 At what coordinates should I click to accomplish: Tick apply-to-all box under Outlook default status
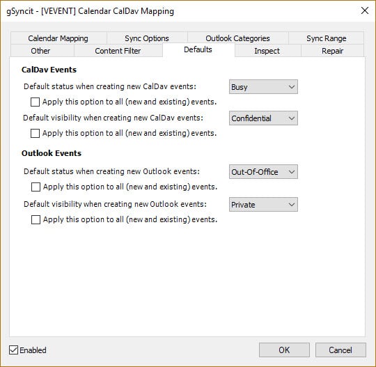(x=36, y=187)
